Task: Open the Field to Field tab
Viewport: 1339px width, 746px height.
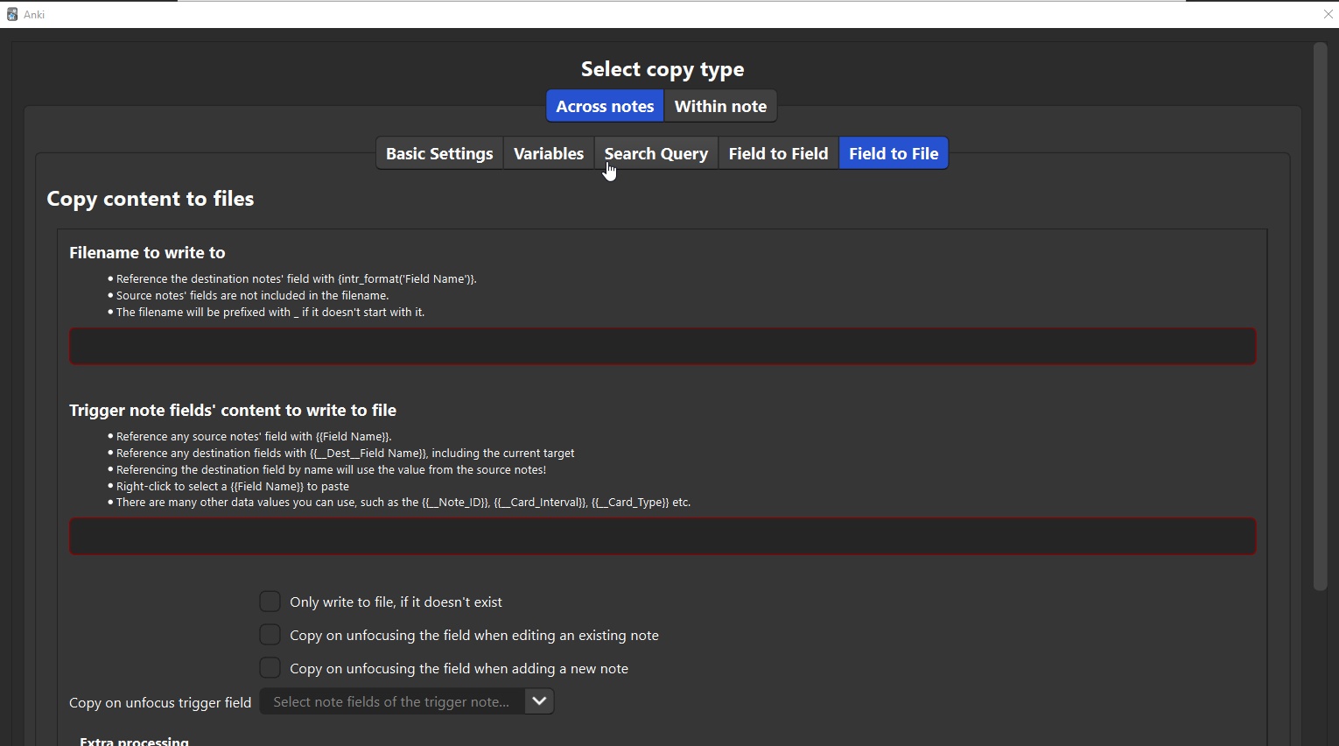Action: [778, 153]
